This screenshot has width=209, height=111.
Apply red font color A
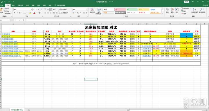point(34,13)
